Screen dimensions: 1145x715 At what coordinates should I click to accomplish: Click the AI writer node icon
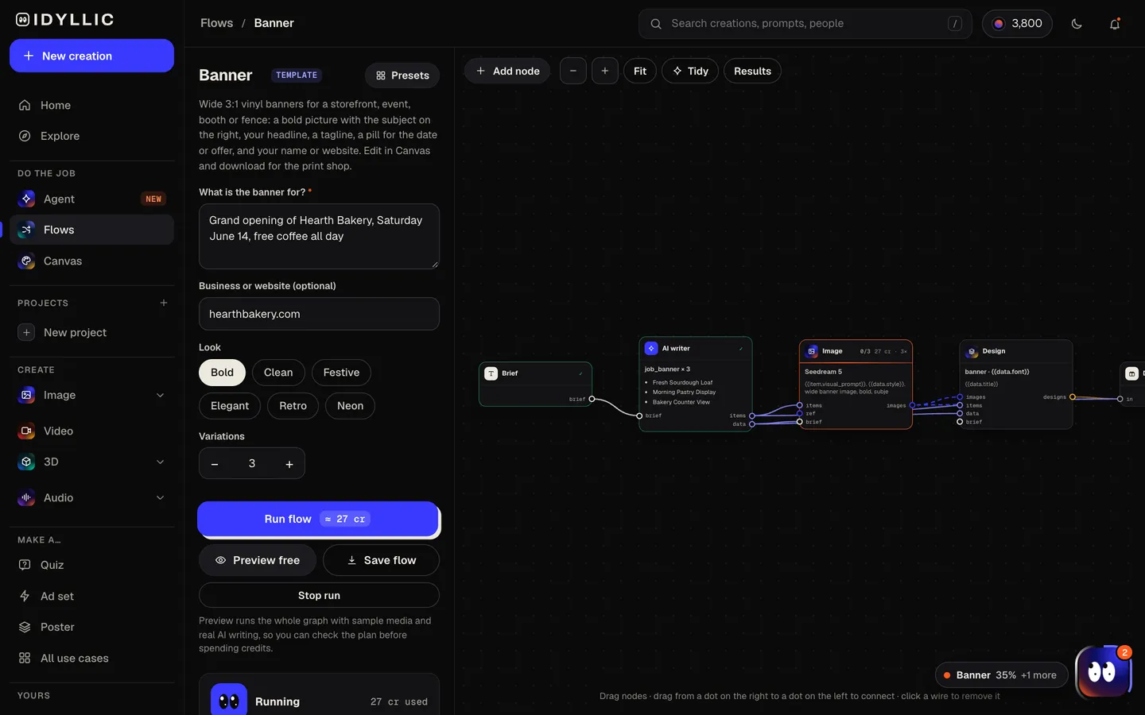651,348
